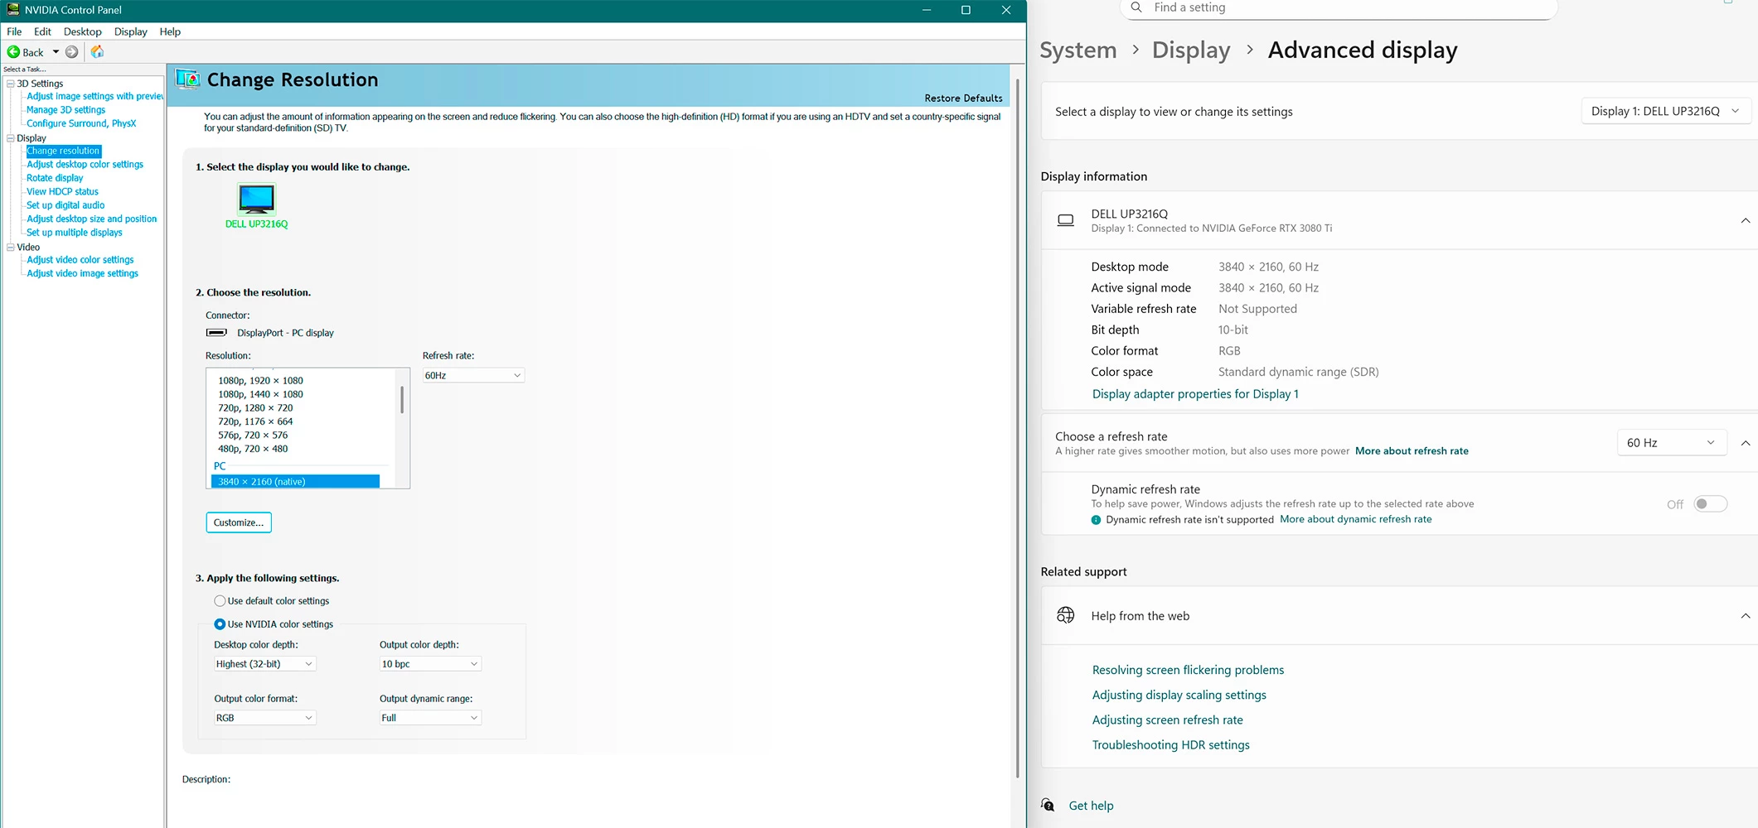Click the Forward arrow icon in toolbar
This screenshot has width=1758, height=828.
pyautogui.click(x=72, y=52)
